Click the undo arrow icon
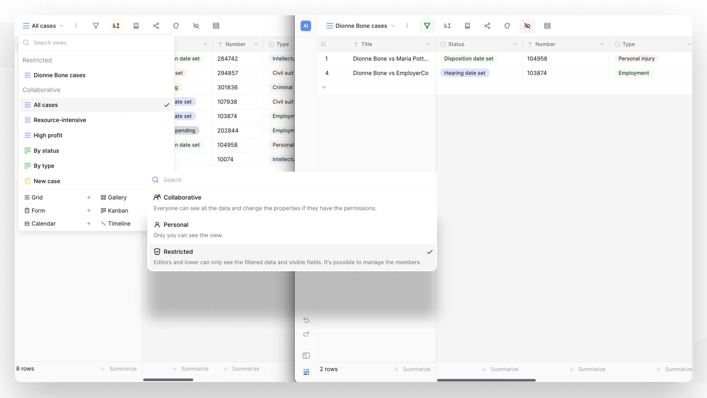 306,320
